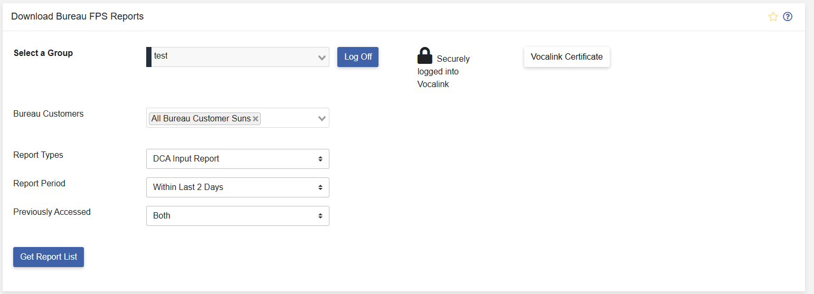The image size is (814, 294).
Task: Click the Report Period label
Action: tap(39, 184)
